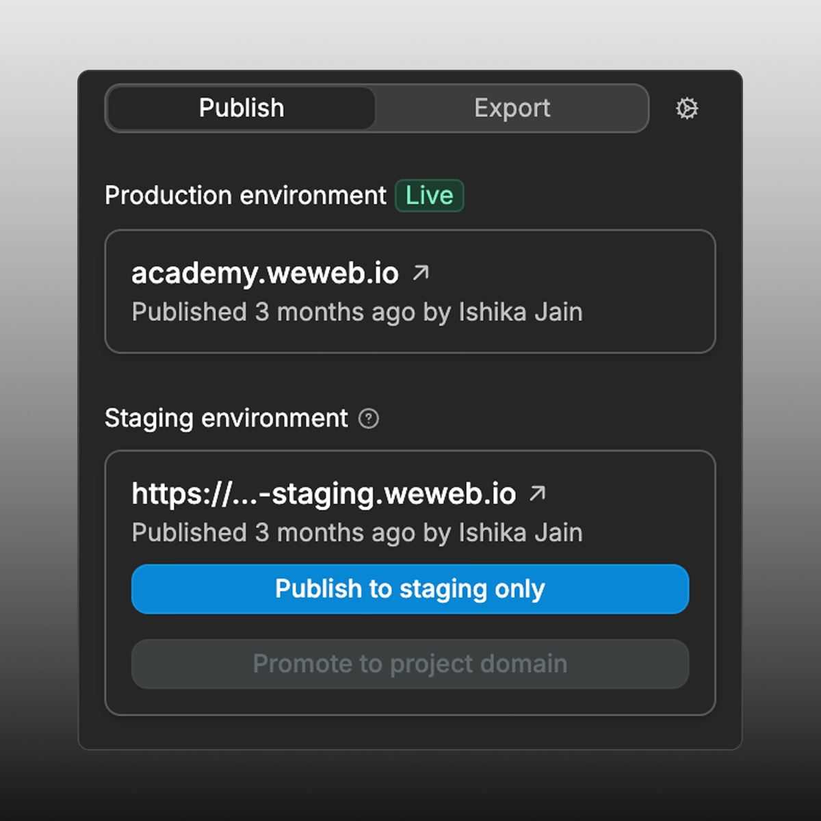Screen dimensions: 821x821
Task: Click the production publish timestamp text
Action: point(357,312)
